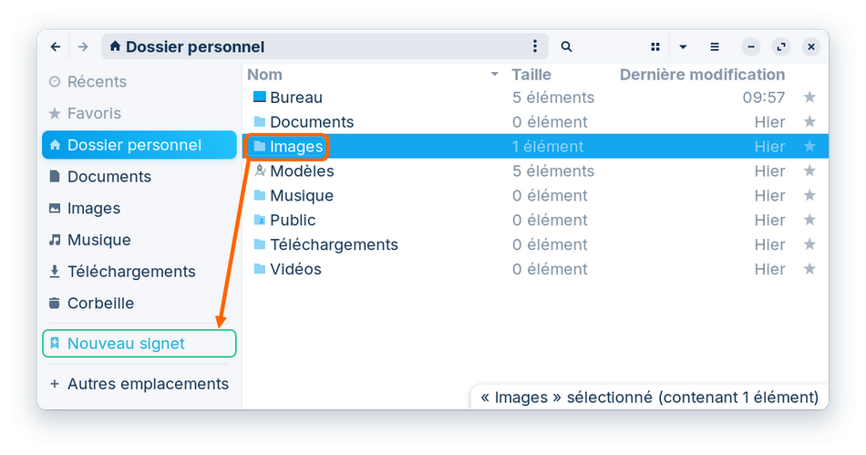The height and width of the screenshot is (455, 866).
Task: Toggle the star on Documents row
Action: coord(809,122)
